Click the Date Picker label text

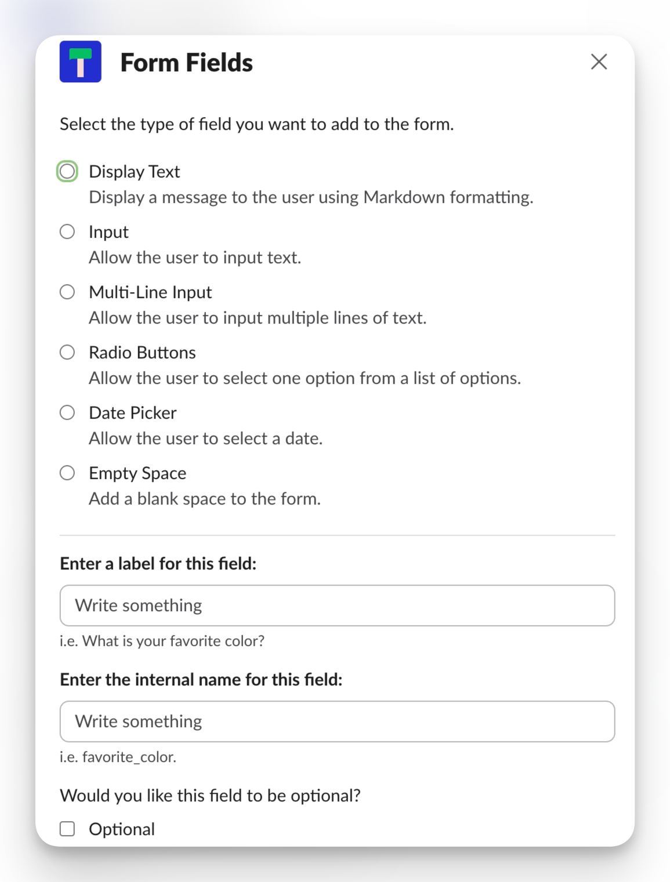point(132,413)
